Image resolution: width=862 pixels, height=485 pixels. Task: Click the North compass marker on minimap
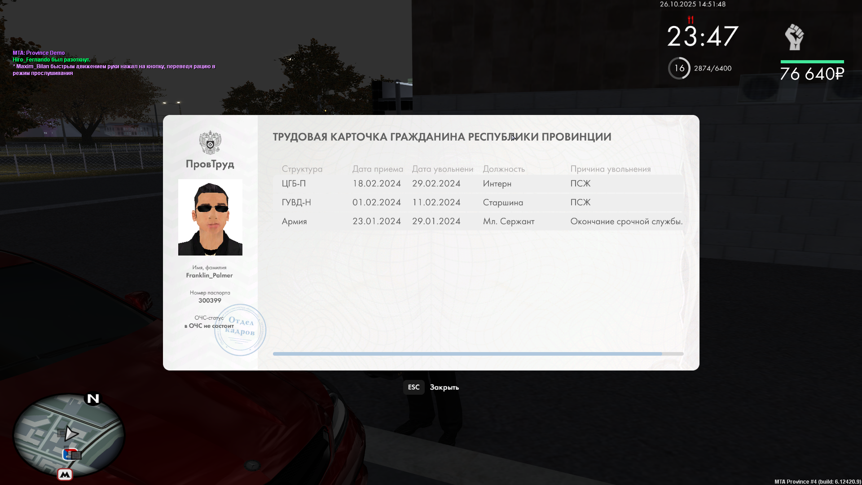pyautogui.click(x=93, y=398)
